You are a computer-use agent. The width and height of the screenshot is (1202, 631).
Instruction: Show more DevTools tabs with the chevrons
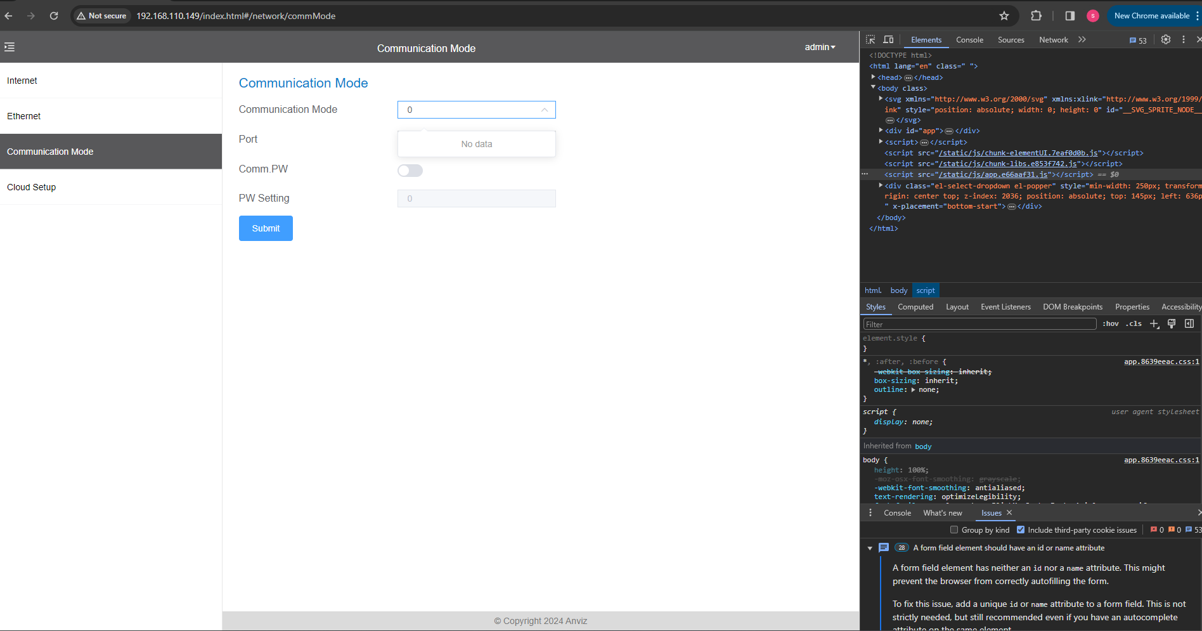[x=1082, y=39]
